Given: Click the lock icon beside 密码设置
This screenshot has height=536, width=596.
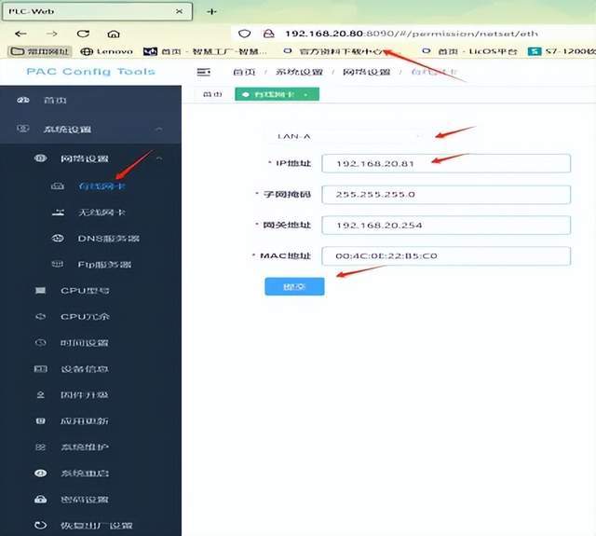Looking at the screenshot, I should click(40, 499).
